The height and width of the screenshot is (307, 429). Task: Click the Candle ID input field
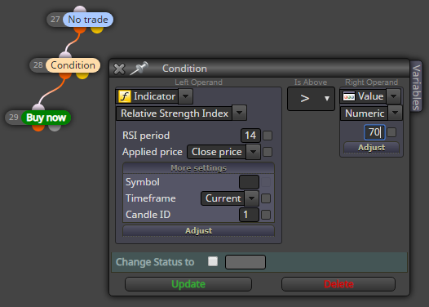[x=249, y=215]
